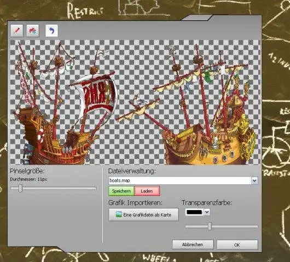Click the Transparenzfarbe label

pyautogui.click(x=207, y=203)
